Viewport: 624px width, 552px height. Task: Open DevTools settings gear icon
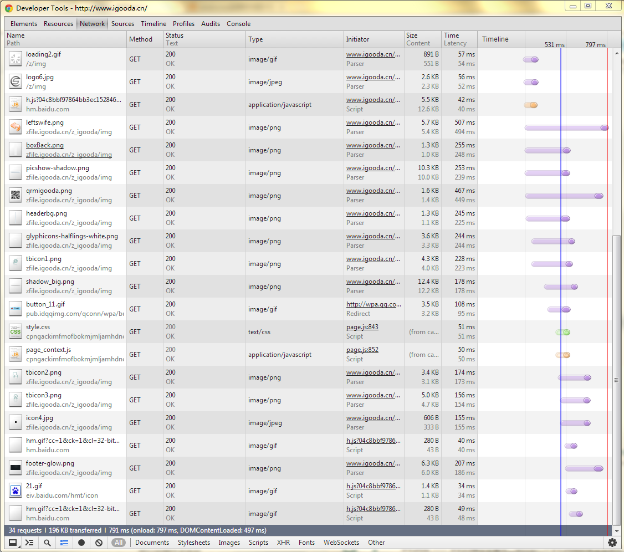click(x=612, y=543)
